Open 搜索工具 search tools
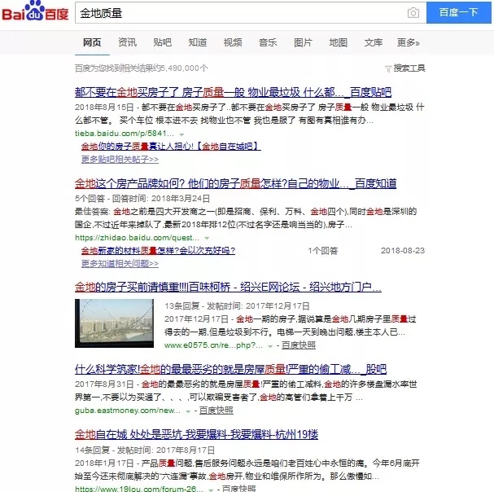 pos(409,68)
